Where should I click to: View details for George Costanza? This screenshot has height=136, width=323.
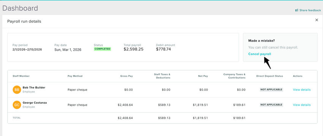(302, 105)
